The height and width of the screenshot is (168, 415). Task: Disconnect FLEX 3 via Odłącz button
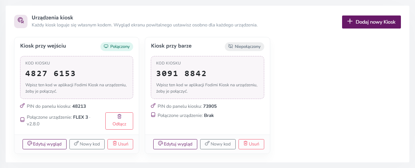click(x=119, y=121)
